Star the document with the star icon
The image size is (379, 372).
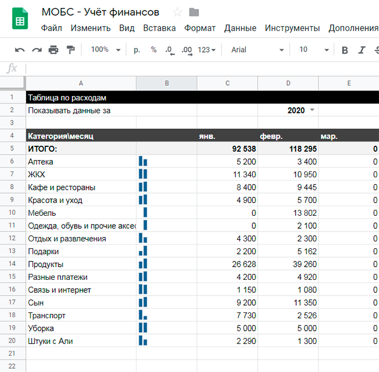tap(178, 12)
